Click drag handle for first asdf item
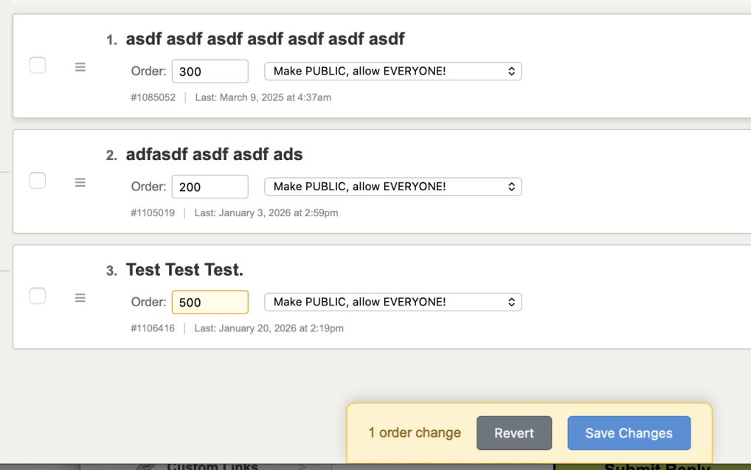This screenshot has height=470, width=751. pyautogui.click(x=80, y=67)
